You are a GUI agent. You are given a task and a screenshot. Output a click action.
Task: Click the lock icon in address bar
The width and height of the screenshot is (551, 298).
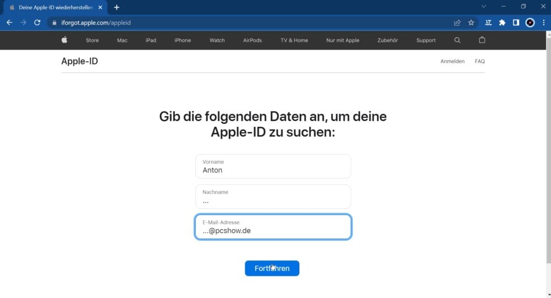[x=54, y=23]
